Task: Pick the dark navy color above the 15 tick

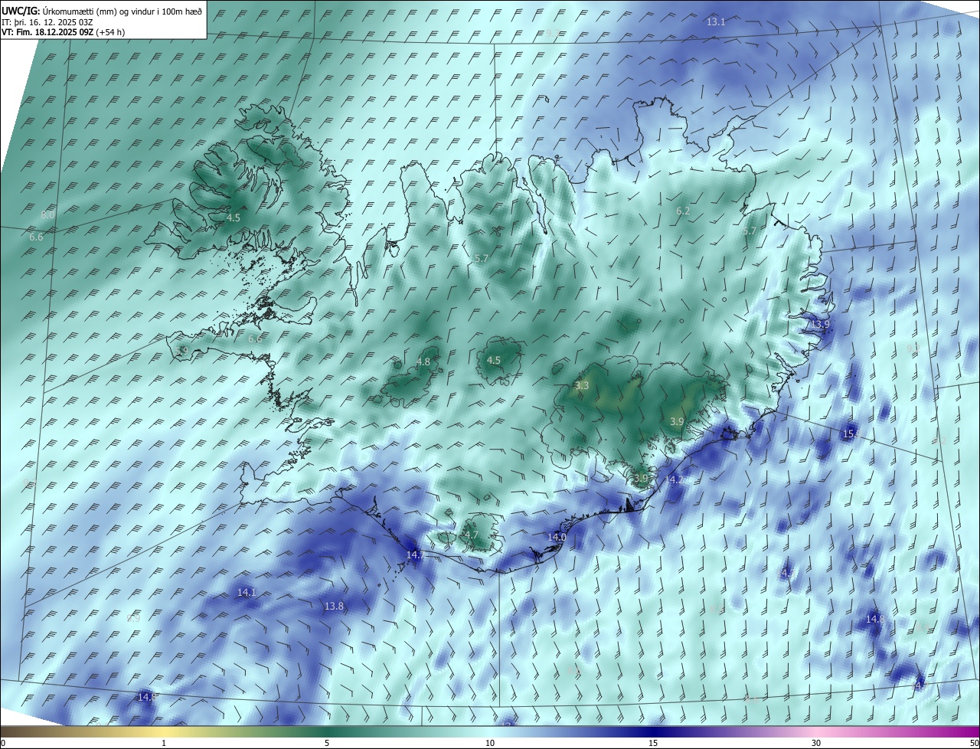Action: tap(653, 731)
